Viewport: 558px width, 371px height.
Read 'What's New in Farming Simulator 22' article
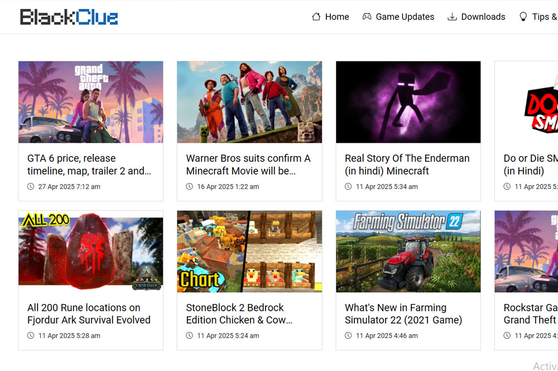(x=403, y=314)
